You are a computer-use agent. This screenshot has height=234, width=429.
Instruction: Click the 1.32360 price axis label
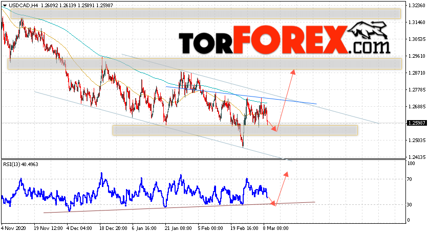[417, 6]
